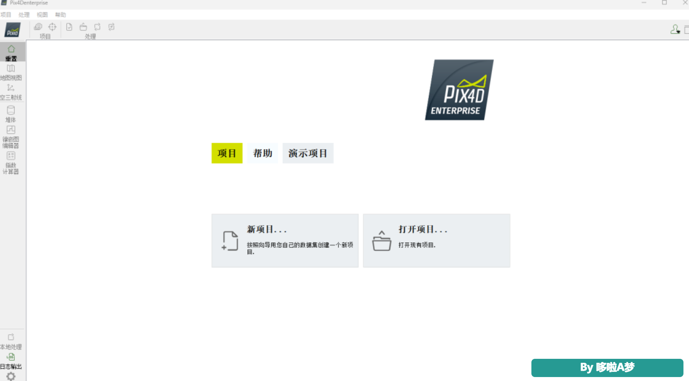689x381 pixels.
Task: Select the 重置 home icon in sidebar
Action: 11,52
